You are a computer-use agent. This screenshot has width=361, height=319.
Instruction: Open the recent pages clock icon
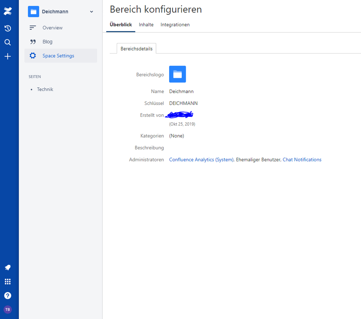[x=8, y=28]
